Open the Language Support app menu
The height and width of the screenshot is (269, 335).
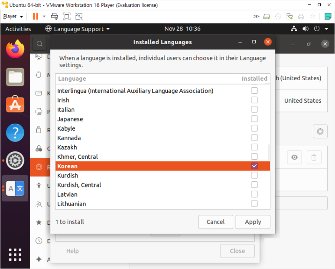pos(78,29)
